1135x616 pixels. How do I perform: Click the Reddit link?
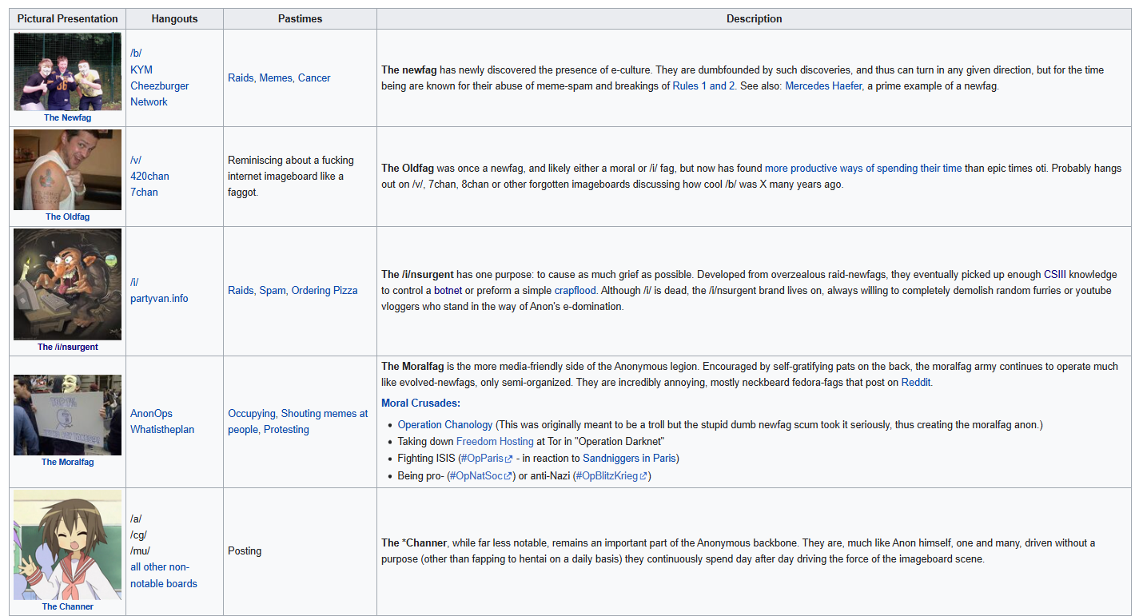[916, 383]
